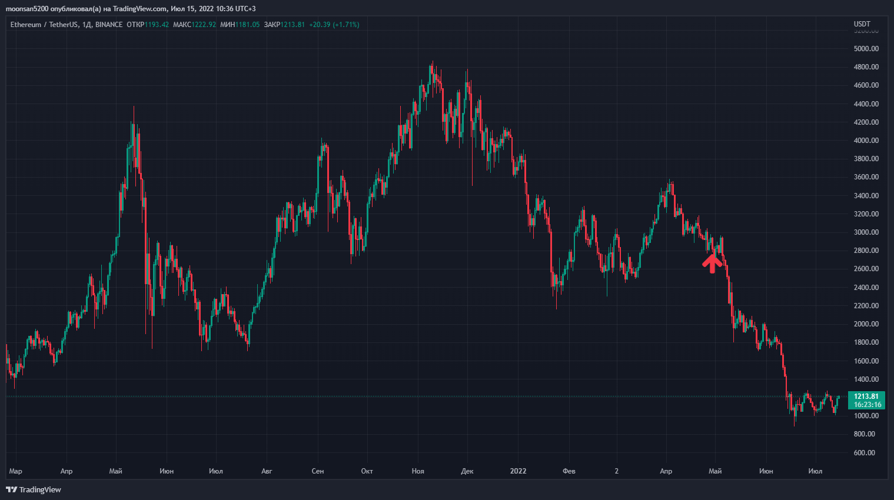Select the 1Д interval label
The width and height of the screenshot is (894, 500).
click(x=87, y=25)
